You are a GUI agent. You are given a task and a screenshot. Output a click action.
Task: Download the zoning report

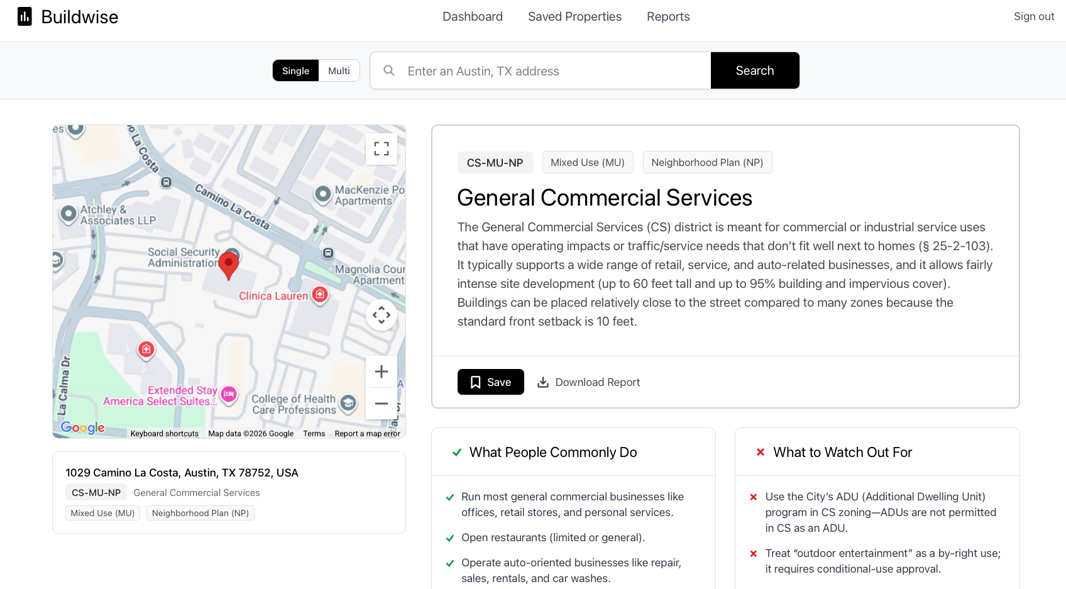[x=588, y=382]
